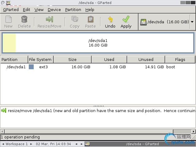Screen dimensions: 196x147
Task: Open the Partition menu
Action: pos(73,9)
